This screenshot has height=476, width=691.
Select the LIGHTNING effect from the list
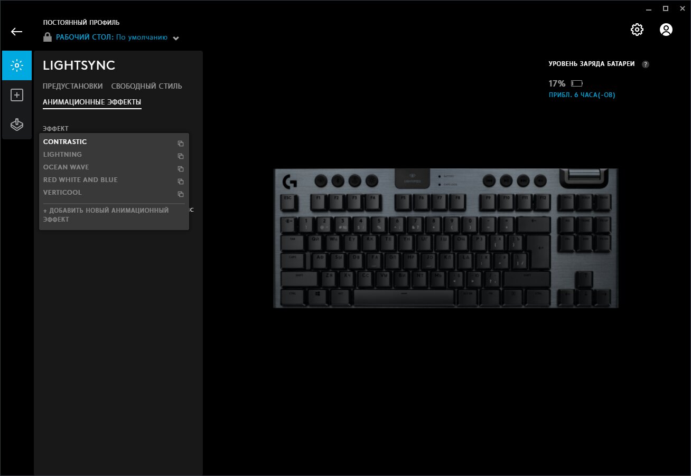[62, 155]
